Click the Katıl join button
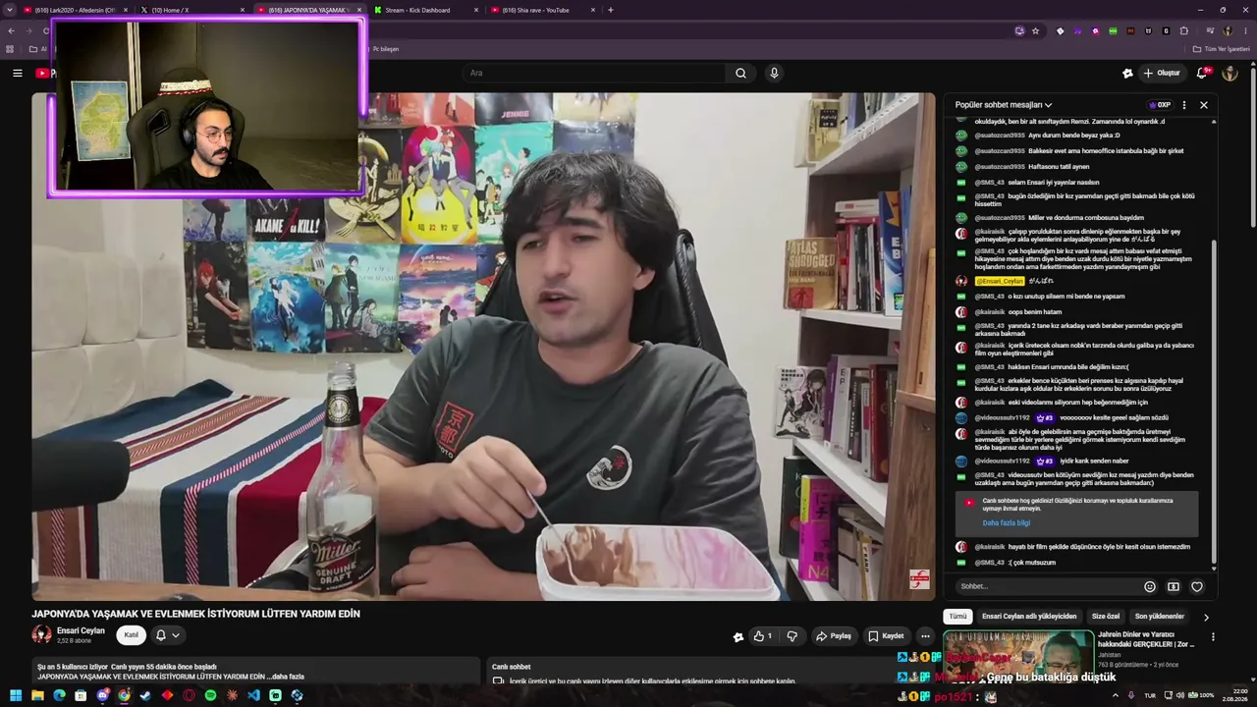The width and height of the screenshot is (1257, 707). [131, 635]
